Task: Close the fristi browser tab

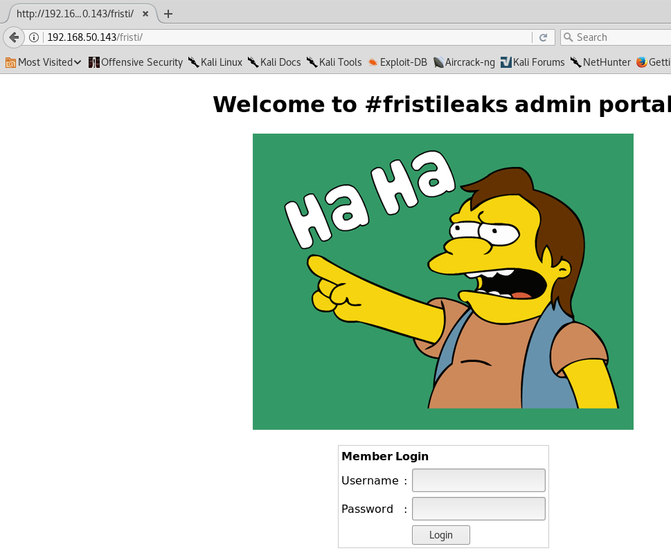Action: tap(145, 14)
